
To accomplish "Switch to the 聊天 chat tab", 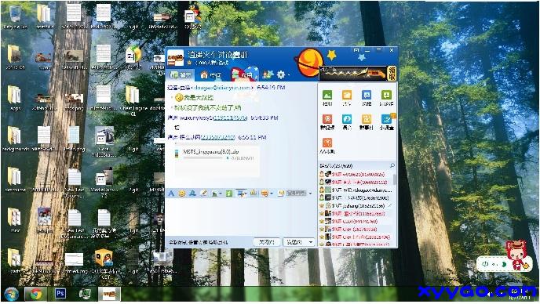I will 181,74.
